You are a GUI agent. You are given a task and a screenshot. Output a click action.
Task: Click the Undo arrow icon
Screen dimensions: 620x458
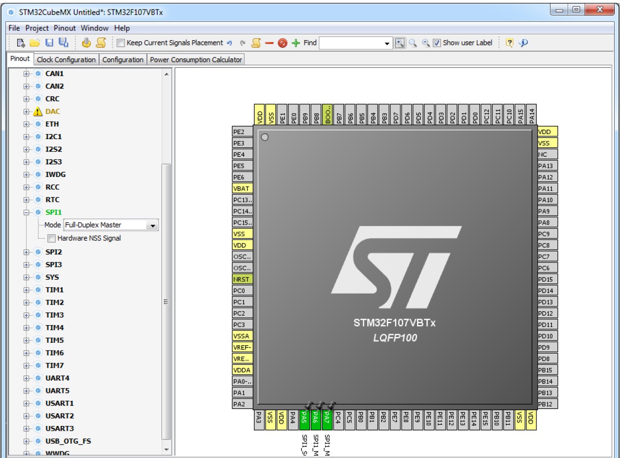pyautogui.click(x=230, y=43)
